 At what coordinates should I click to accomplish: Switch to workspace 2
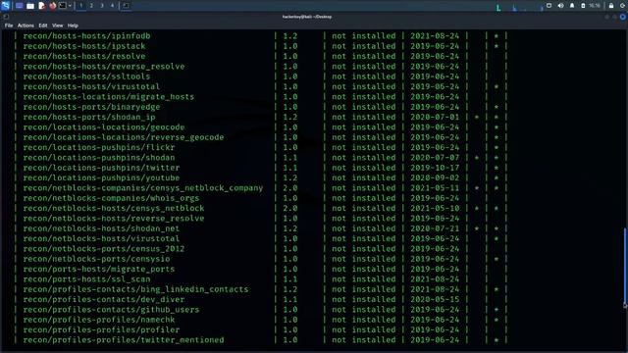[x=91, y=6]
